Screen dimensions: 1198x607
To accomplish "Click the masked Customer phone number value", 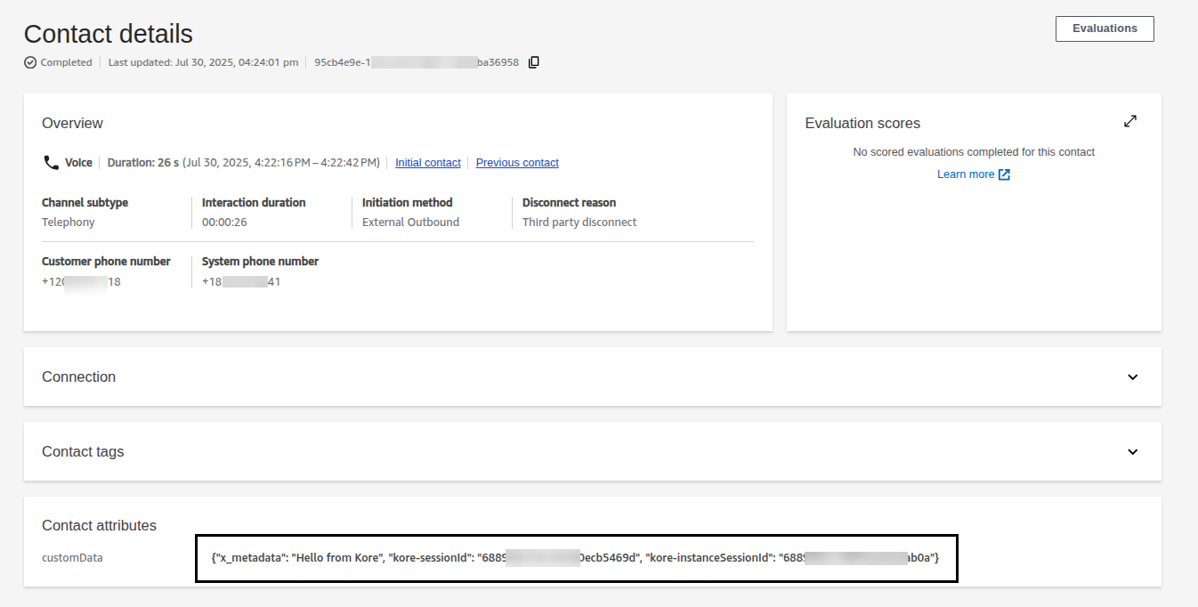I will click(81, 282).
